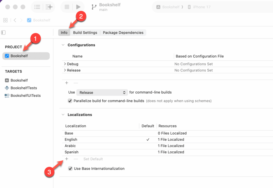
Task: Expand the Release configuration row
Action: (65, 70)
